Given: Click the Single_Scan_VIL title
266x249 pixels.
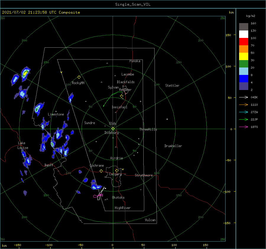Looking at the screenshot, I should [x=133, y=4].
